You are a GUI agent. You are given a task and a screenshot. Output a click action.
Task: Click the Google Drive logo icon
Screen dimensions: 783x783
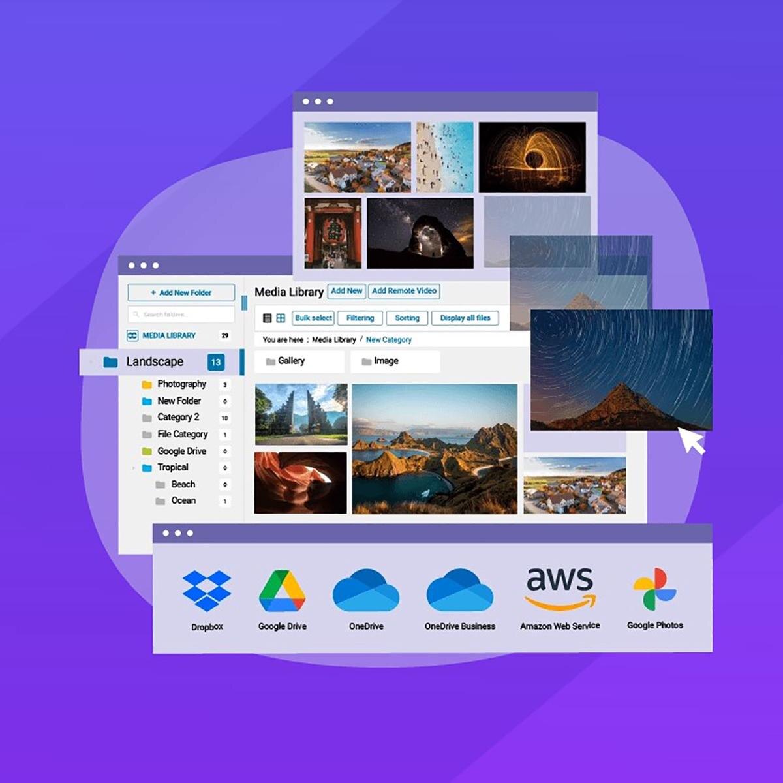(282, 591)
